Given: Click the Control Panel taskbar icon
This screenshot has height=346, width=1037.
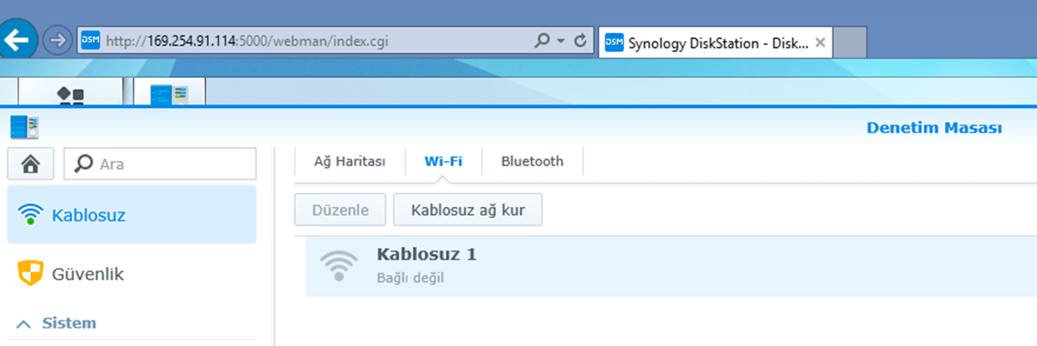Looking at the screenshot, I should tap(170, 93).
